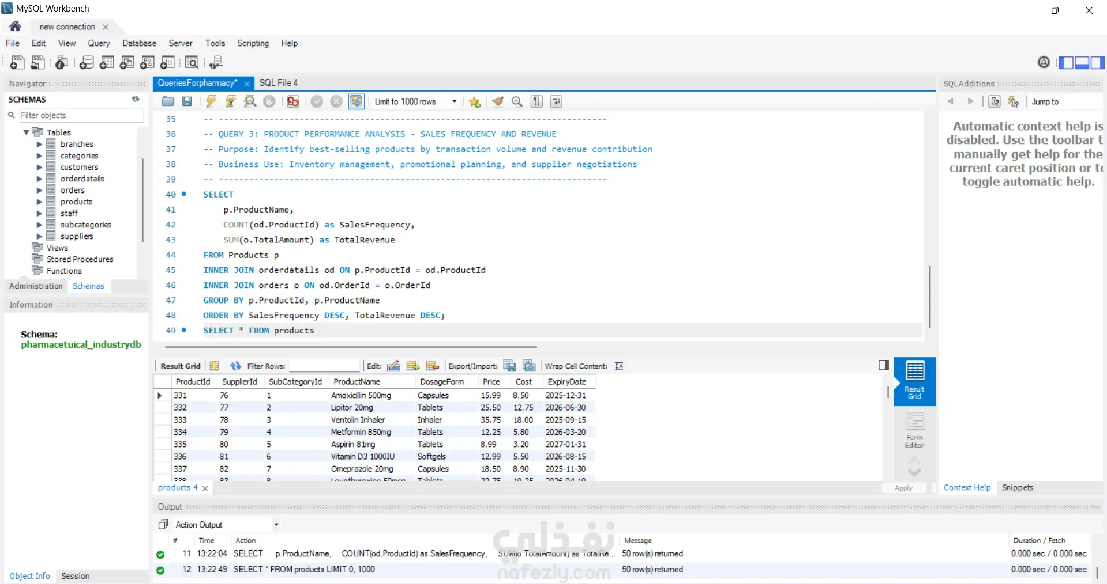The height and width of the screenshot is (584, 1107).
Task: Open the Scripting menu
Action: [253, 43]
